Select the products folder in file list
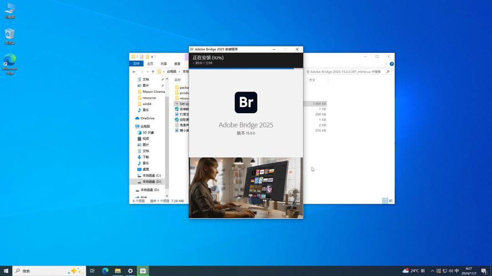The width and height of the screenshot is (492, 276). 182,93
